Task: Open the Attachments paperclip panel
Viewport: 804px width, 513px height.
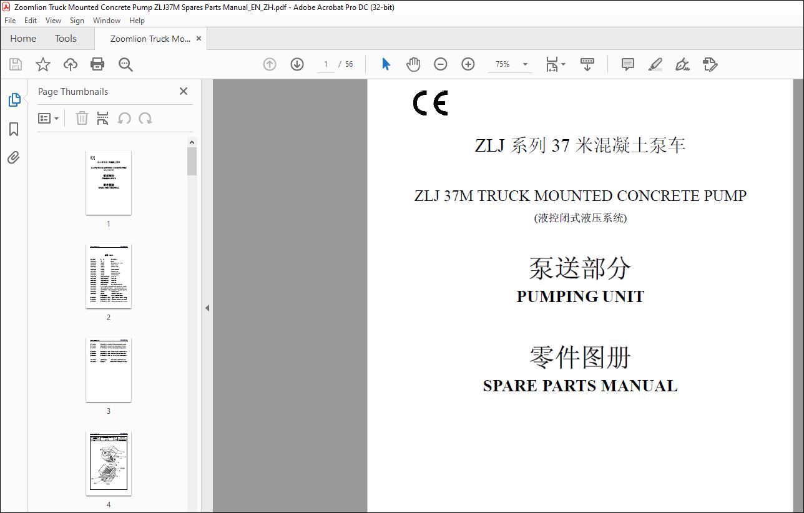Action: click(14, 158)
